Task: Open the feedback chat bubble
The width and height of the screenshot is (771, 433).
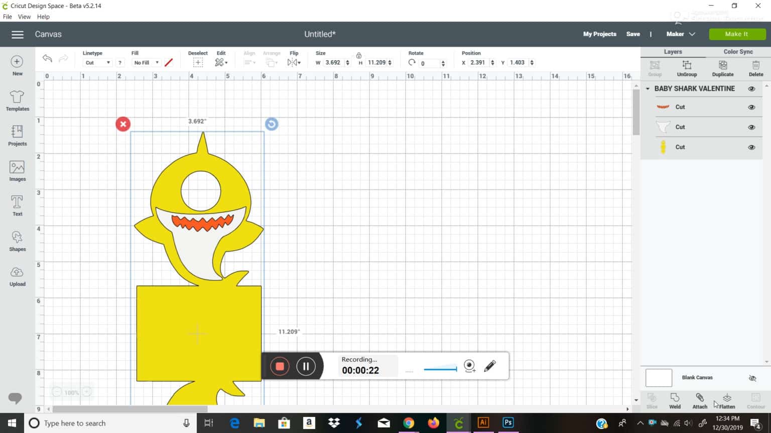Action: 15,398
